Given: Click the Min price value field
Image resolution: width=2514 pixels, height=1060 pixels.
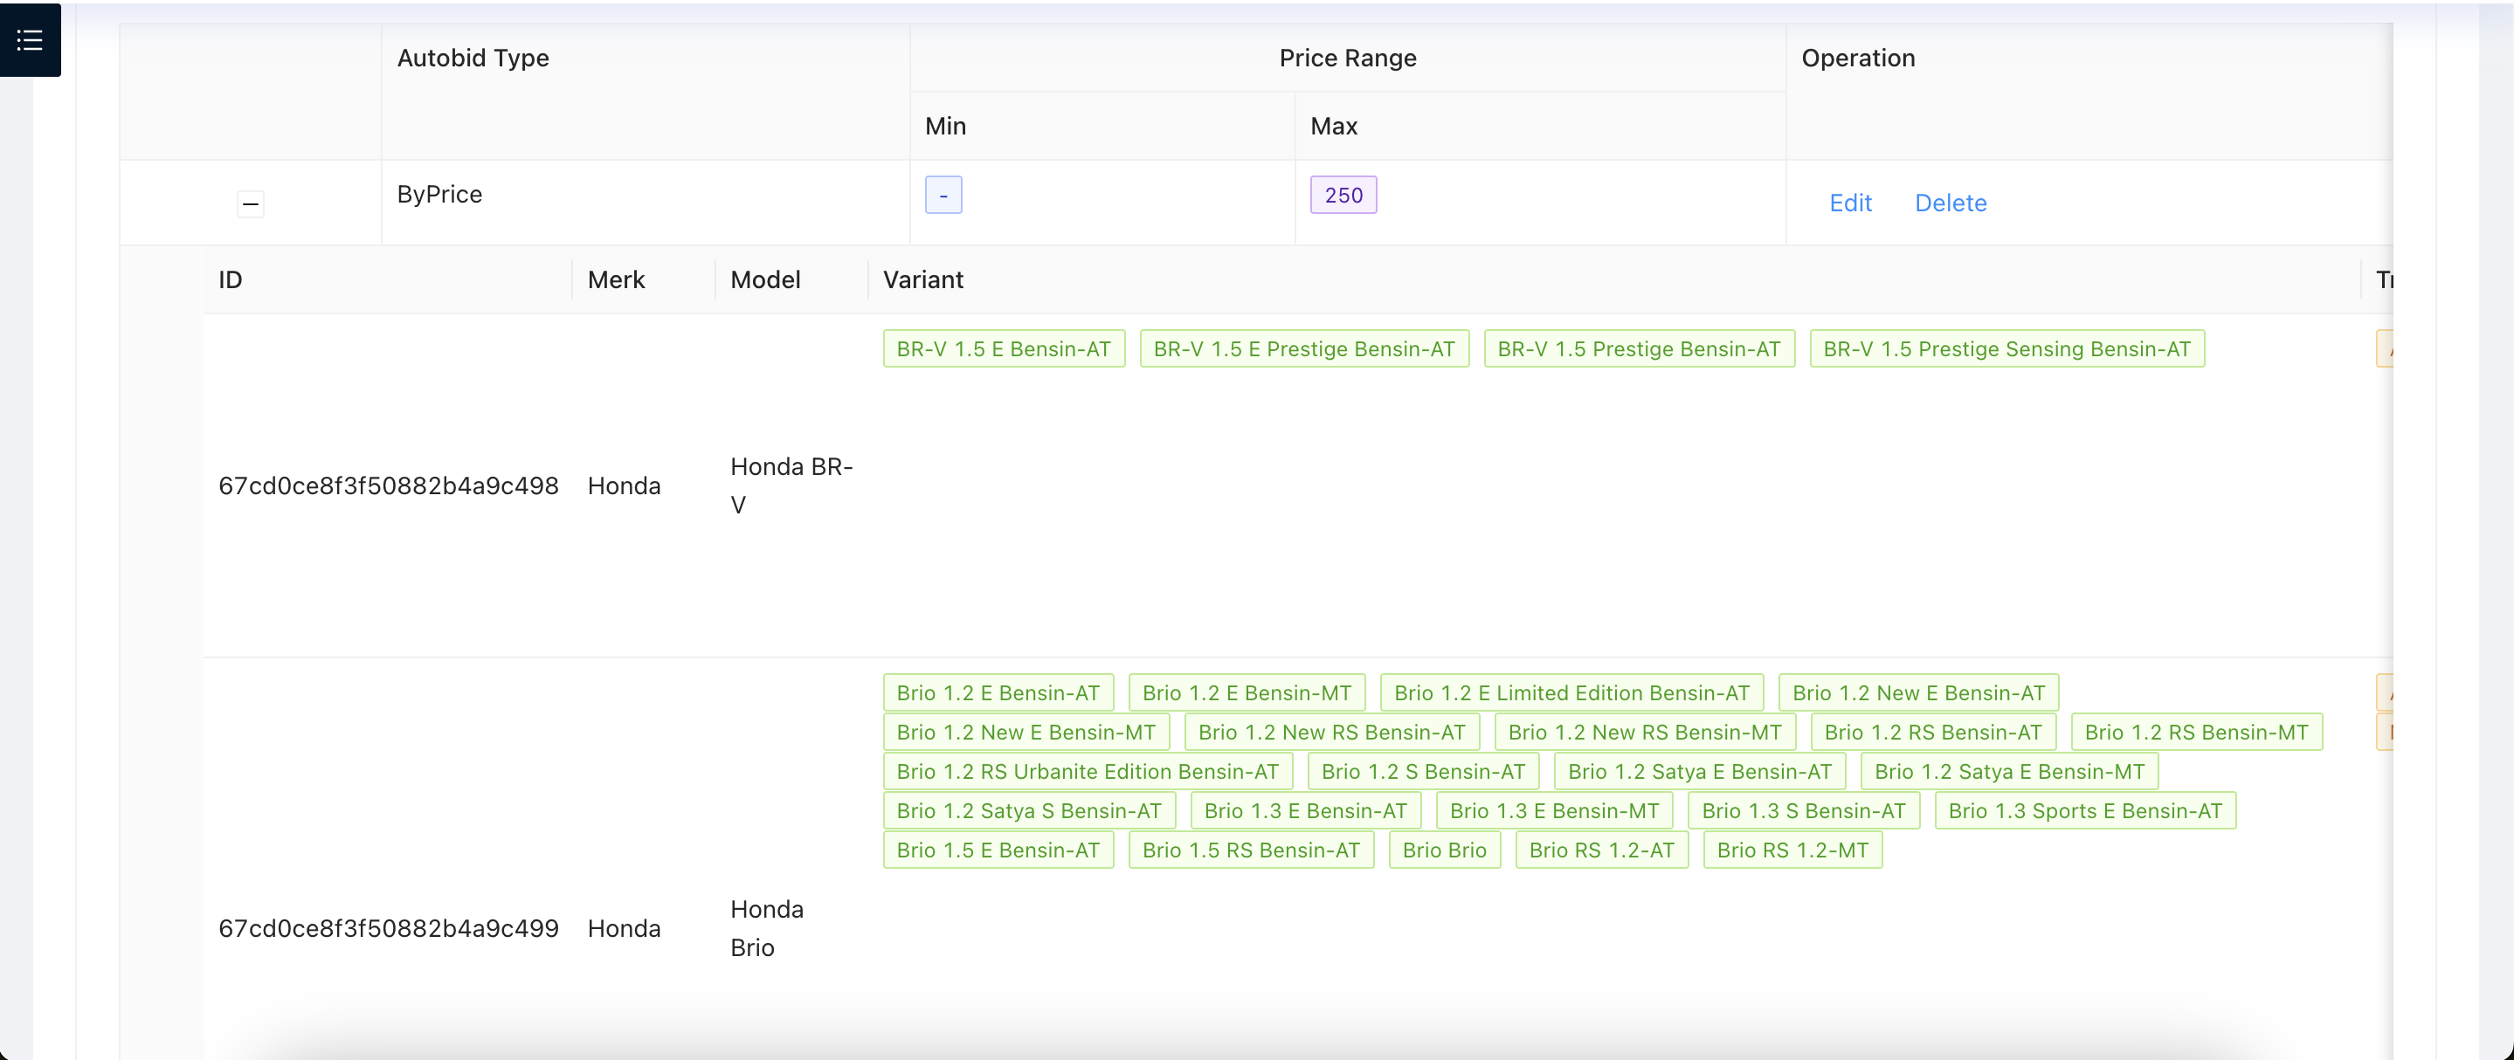Looking at the screenshot, I should pos(942,194).
